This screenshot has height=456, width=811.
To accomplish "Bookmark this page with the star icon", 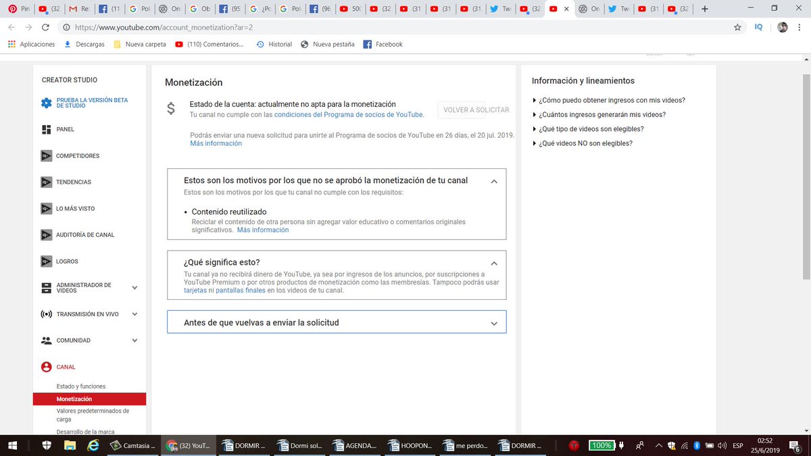I will tap(737, 27).
